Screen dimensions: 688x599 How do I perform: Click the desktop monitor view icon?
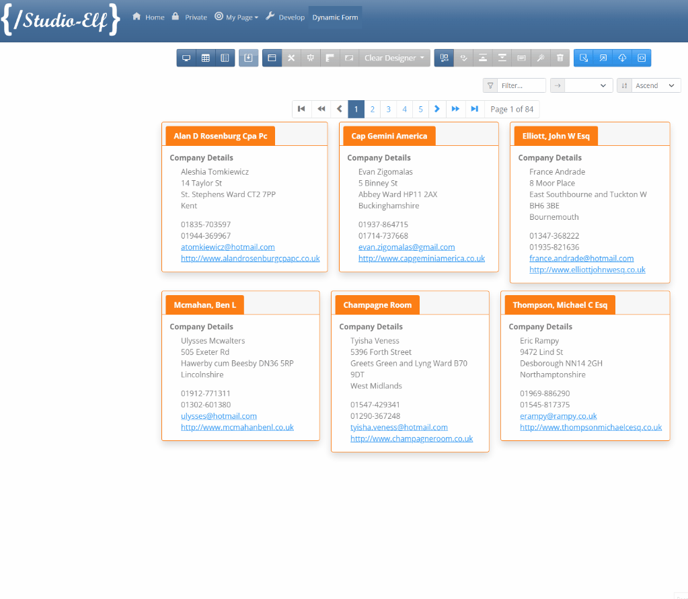click(186, 58)
